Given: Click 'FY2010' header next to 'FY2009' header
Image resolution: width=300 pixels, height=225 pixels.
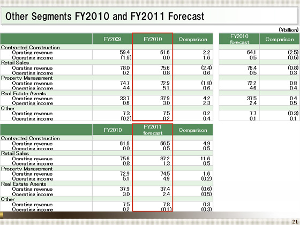Looking at the screenshot, I should 153,39.
